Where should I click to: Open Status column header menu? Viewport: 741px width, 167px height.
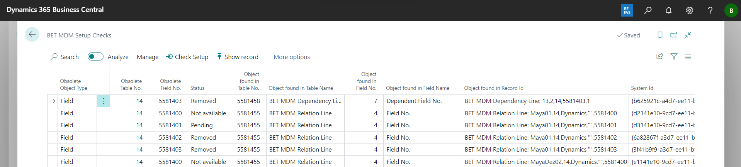pos(197,88)
